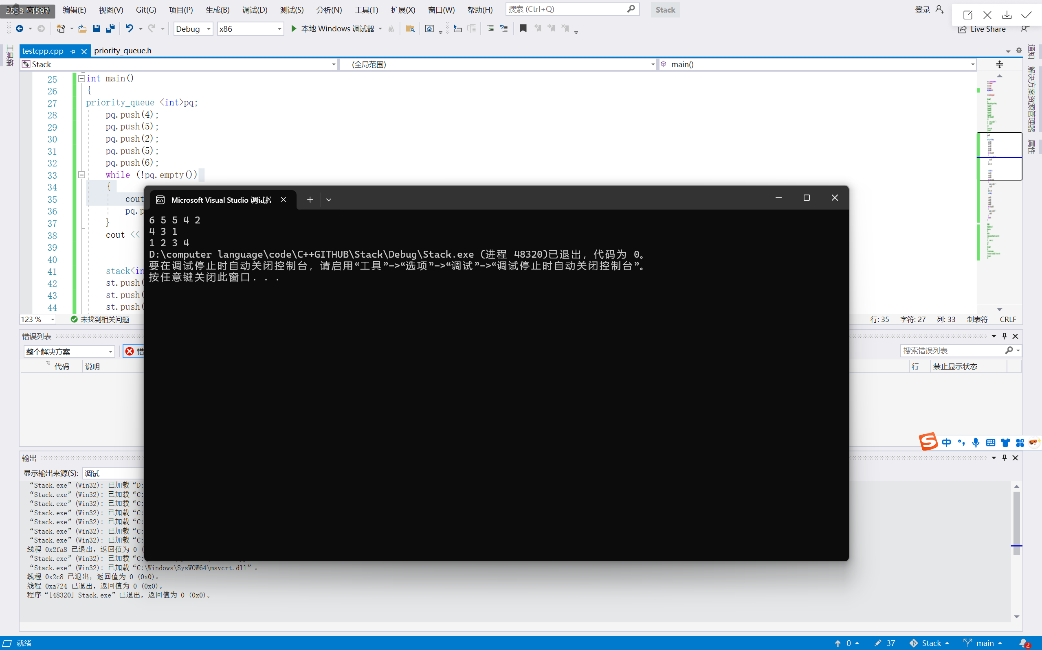Open the global scope dropdown
This screenshot has width=1042, height=650.
point(498,64)
